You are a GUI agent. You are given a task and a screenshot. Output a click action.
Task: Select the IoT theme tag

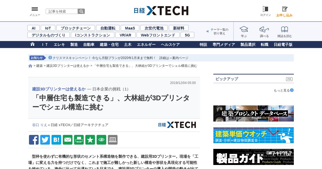tap(48, 28)
